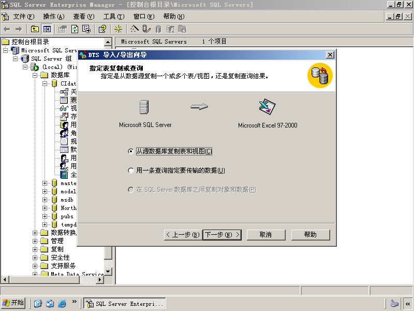Open the first quick launch icon in the taskbar

click(x=38, y=303)
